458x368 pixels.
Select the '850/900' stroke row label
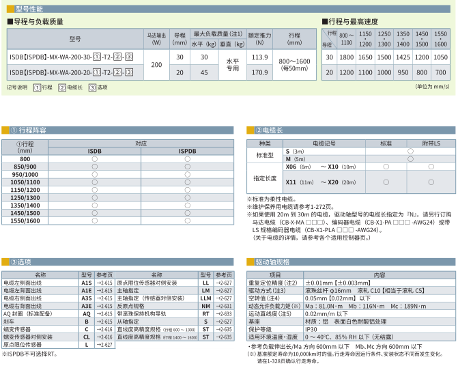(x=25, y=167)
